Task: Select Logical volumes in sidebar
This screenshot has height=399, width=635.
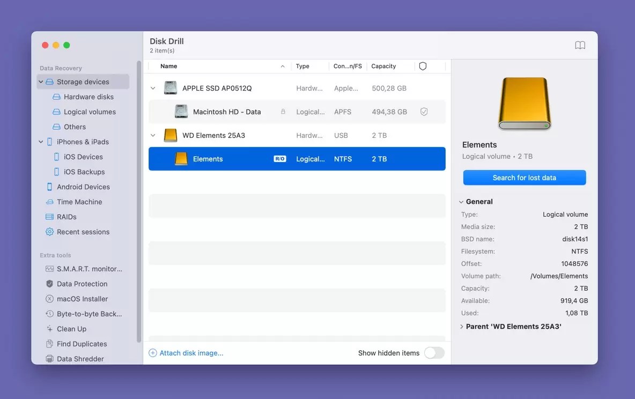Action: 90,112
